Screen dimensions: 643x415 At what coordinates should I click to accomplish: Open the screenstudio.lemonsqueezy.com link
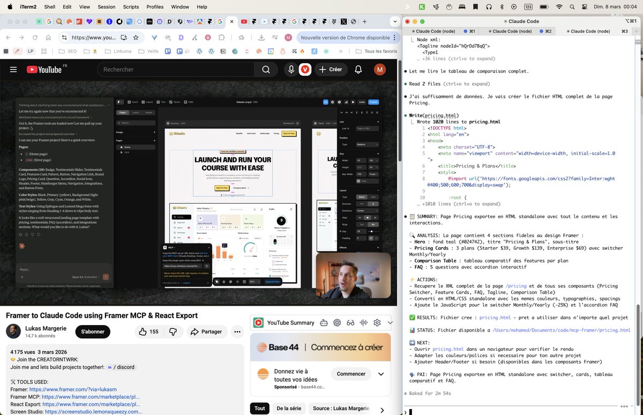pyautogui.click(x=94, y=412)
